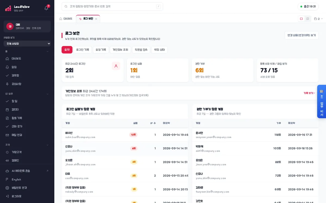Click the 6회 failure badge for 신유나
Image resolution: width=326 pixels, height=203 pixels.
pos(134,148)
